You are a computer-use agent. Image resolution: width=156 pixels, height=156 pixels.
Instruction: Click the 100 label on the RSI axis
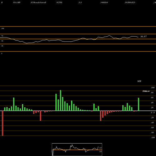point(2,28)
